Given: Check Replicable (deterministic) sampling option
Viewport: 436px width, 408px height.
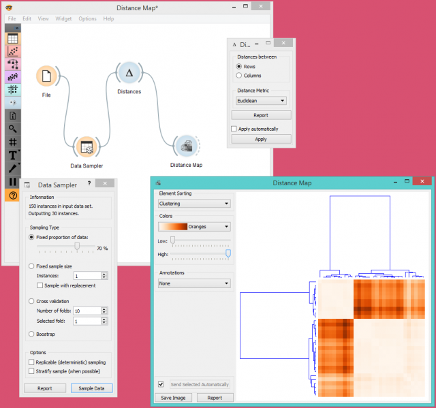Looking at the screenshot, I should [x=31, y=362].
